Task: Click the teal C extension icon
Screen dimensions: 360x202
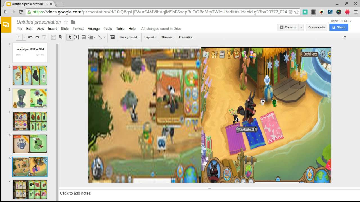Action: pos(305,12)
